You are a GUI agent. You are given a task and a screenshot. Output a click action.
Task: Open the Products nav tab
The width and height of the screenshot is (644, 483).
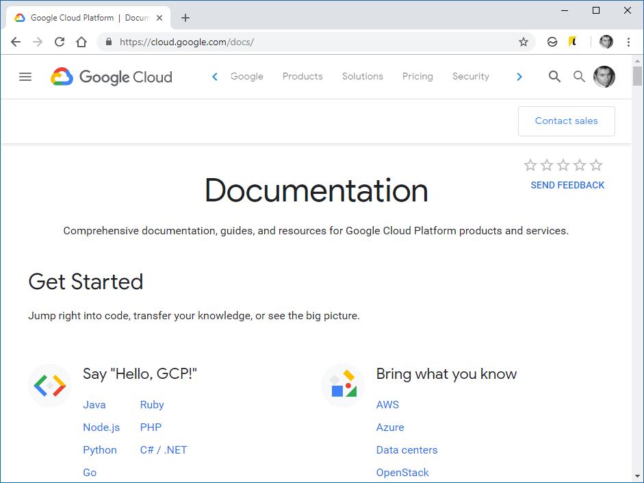[302, 77]
